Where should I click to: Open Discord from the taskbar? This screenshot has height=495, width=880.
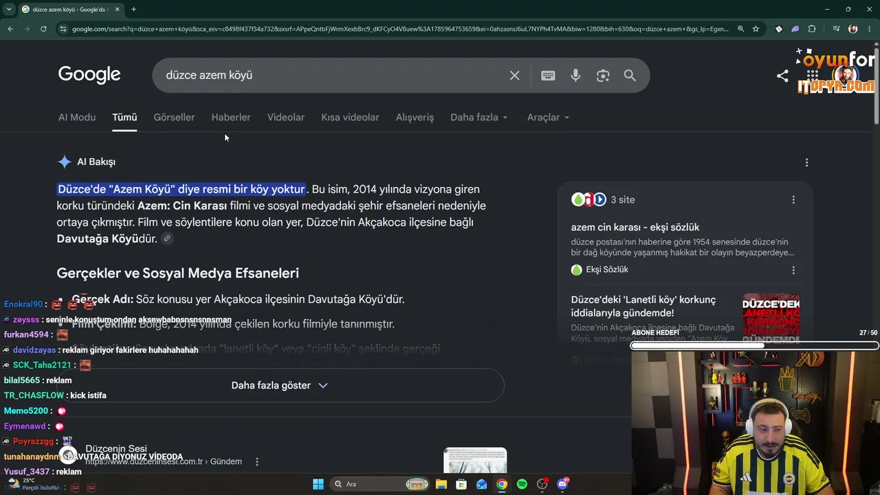[x=562, y=484]
